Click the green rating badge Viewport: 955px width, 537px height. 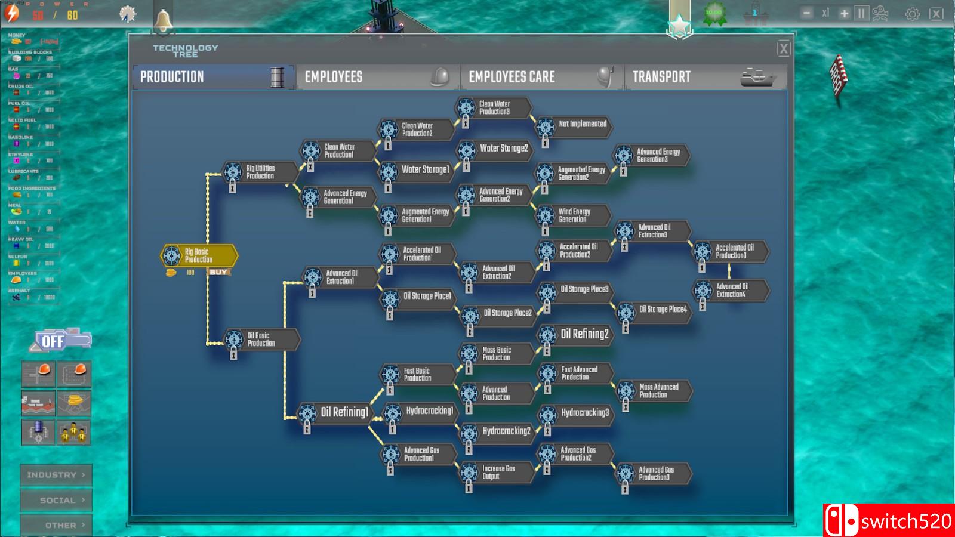point(714,14)
